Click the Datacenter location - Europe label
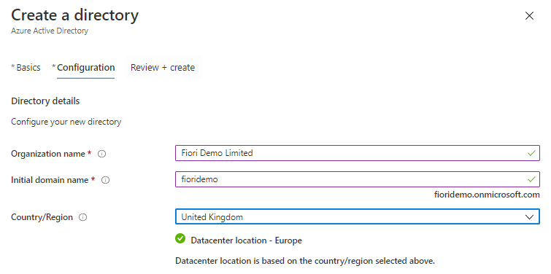The height and width of the screenshot is (274, 551). [x=247, y=240]
